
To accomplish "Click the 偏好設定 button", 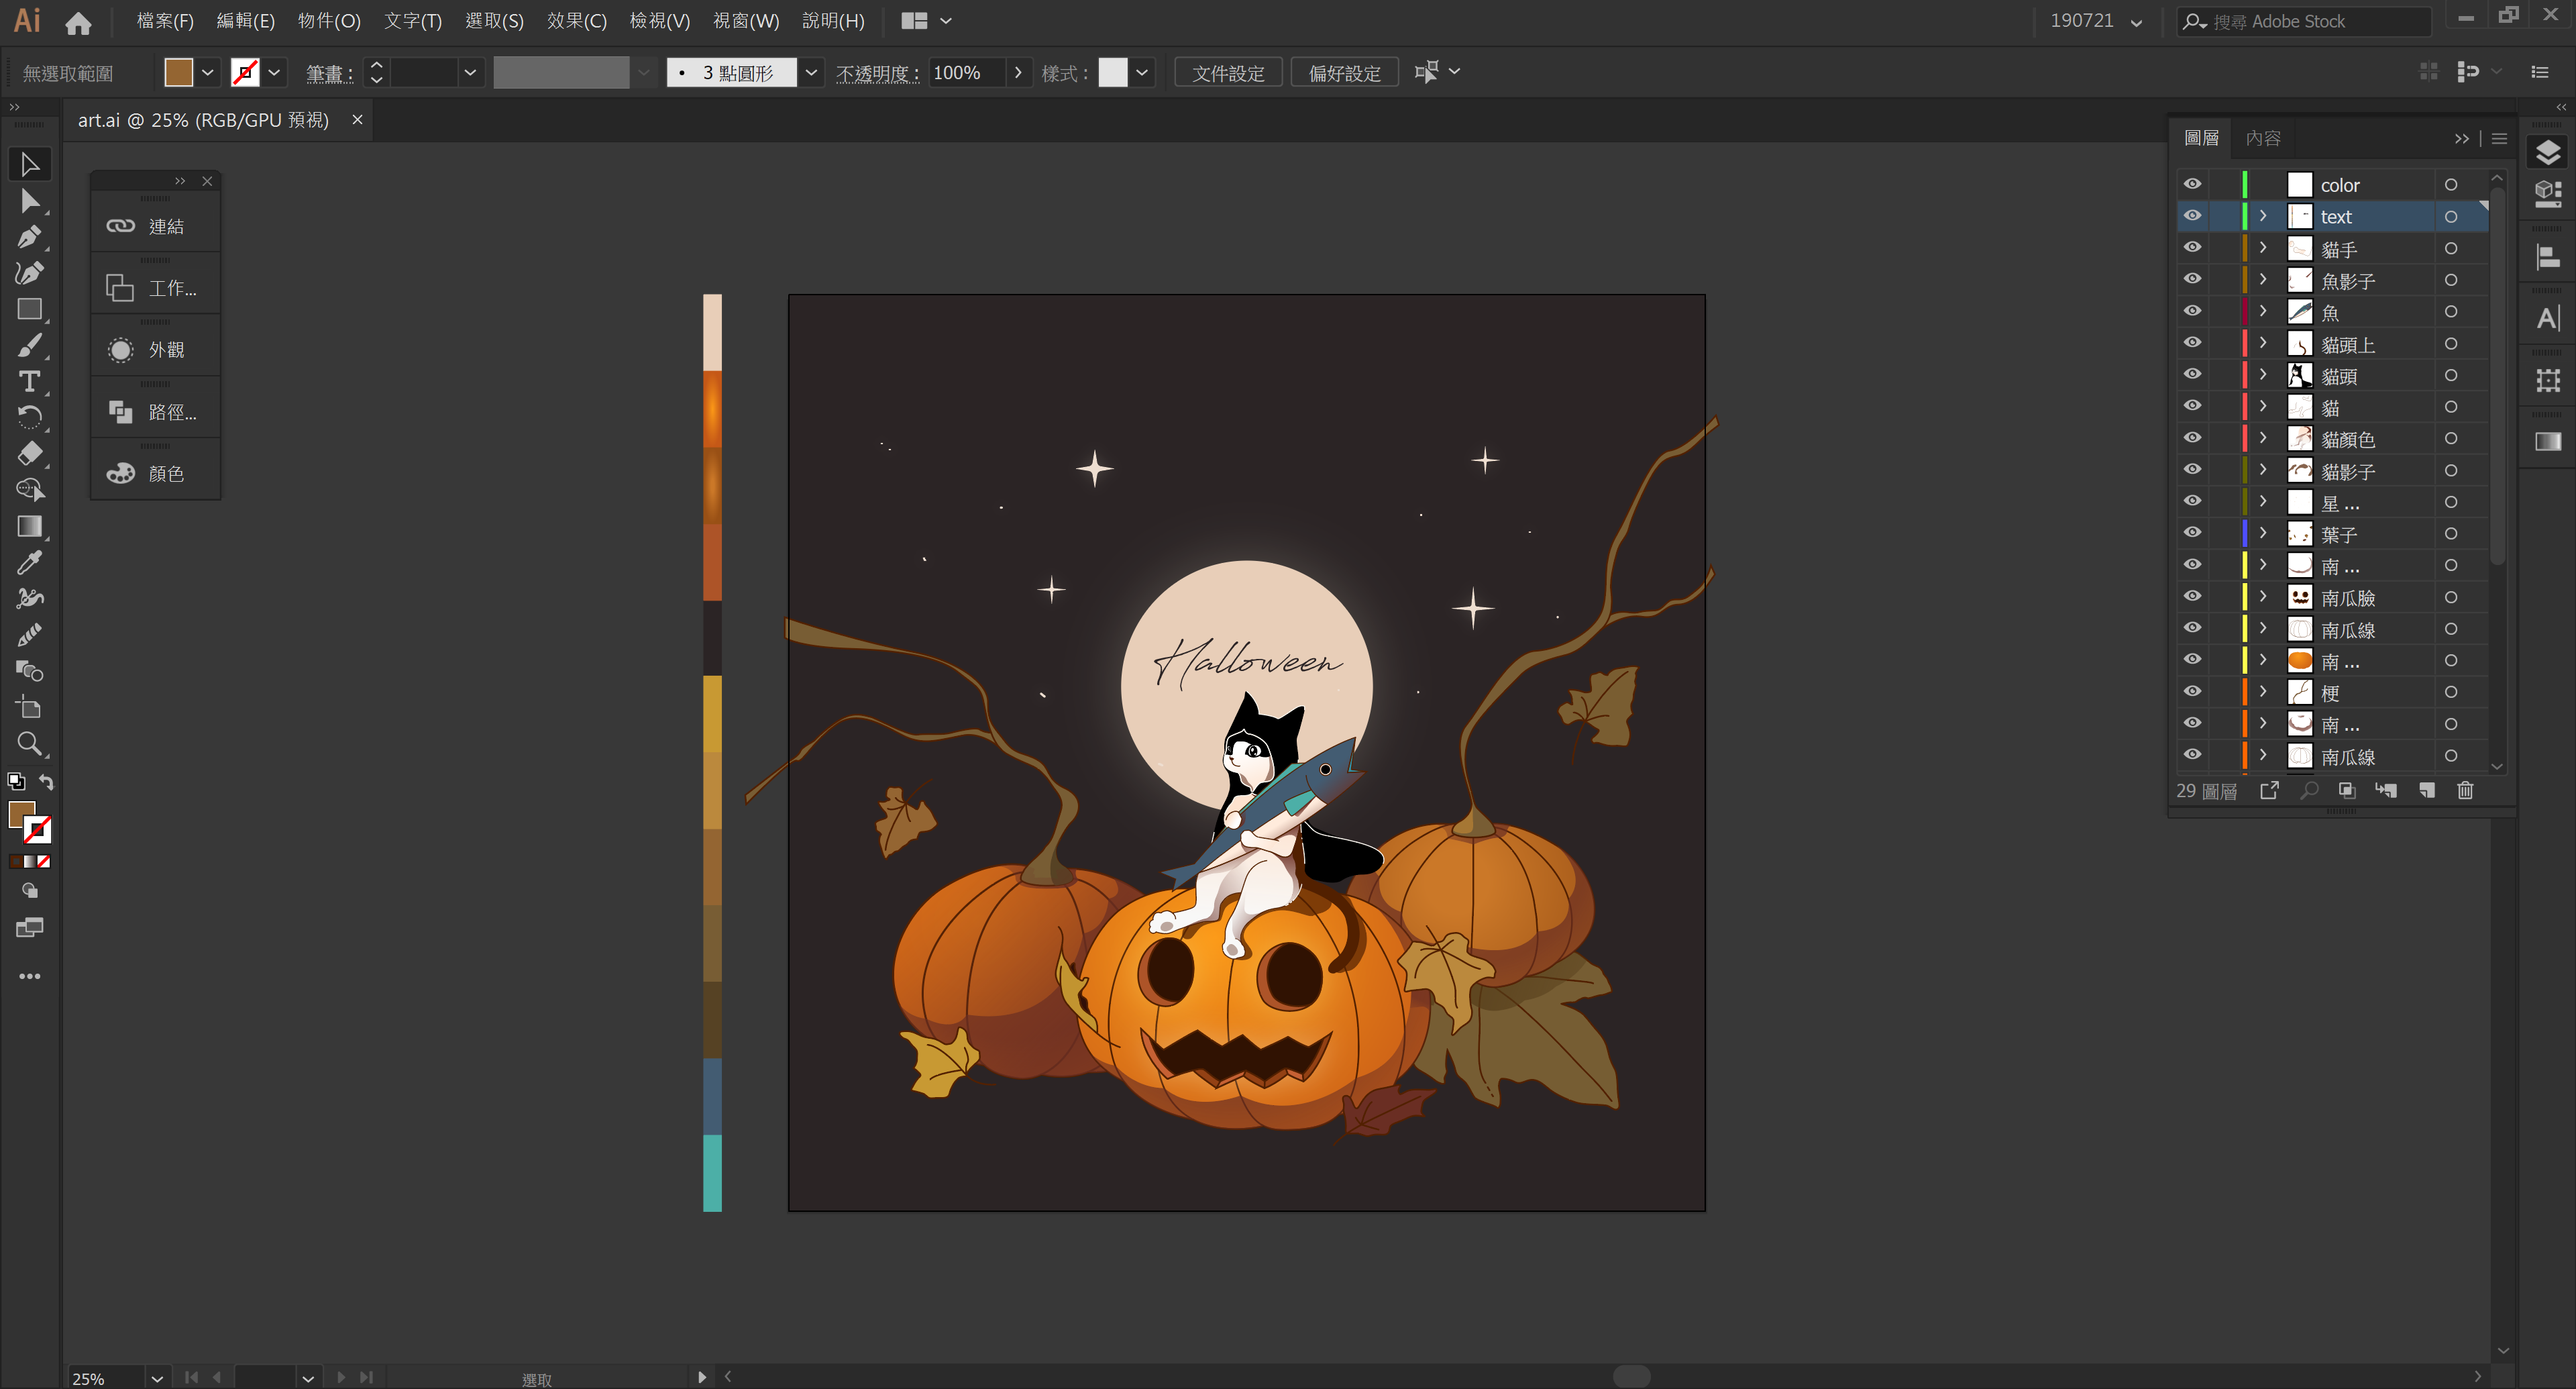I will [x=1344, y=73].
